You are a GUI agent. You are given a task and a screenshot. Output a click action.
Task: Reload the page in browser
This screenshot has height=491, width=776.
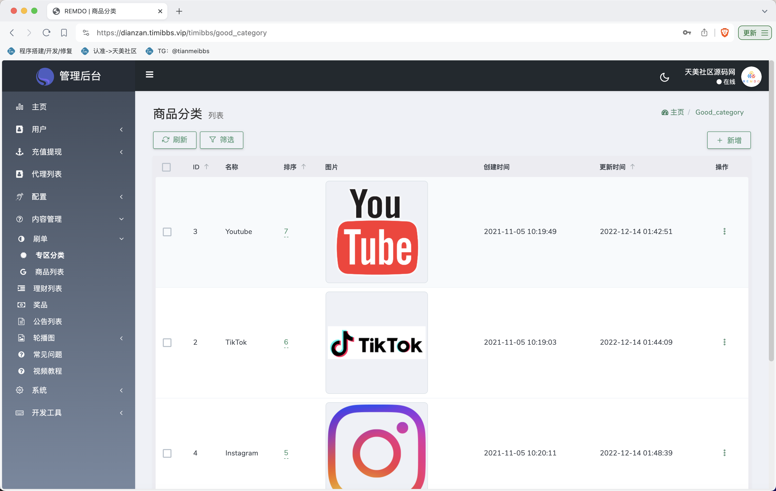point(46,33)
